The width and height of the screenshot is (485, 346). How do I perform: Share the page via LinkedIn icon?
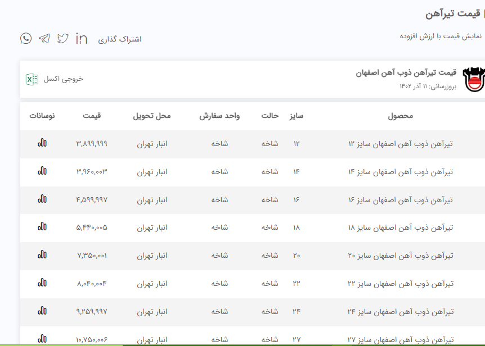pyautogui.click(x=82, y=38)
